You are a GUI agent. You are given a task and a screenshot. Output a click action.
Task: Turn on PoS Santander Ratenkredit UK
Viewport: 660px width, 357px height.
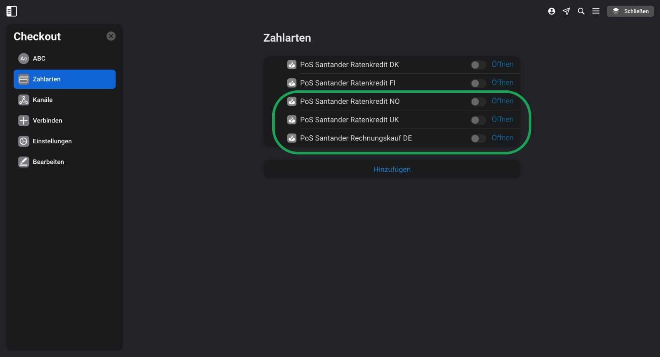(x=478, y=120)
